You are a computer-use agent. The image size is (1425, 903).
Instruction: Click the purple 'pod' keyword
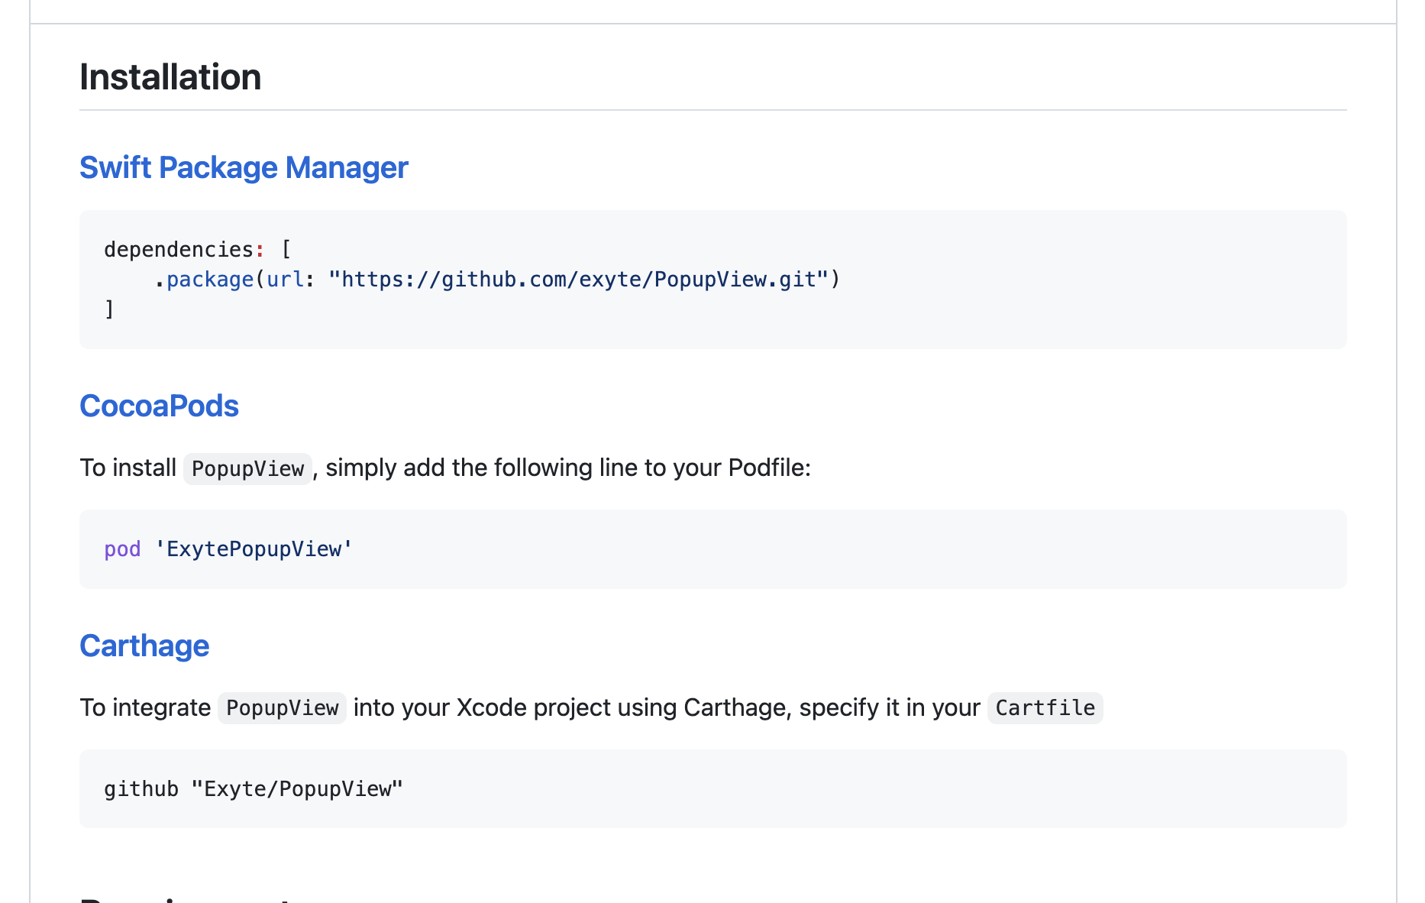[x=122, y=549]
